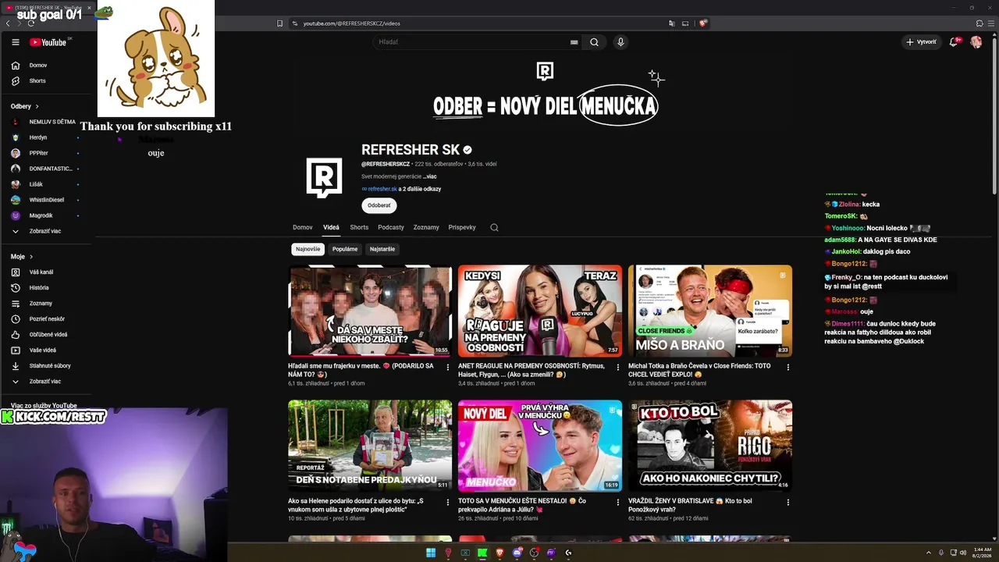Screen dimensions: 999x562
Task: Expand Odbery subscriptions section
Action: point(25,106)
